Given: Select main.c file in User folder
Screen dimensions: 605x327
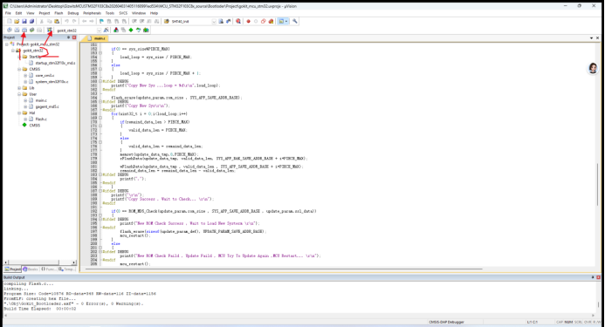Looking at the screenshot, I should click(41, 100).
